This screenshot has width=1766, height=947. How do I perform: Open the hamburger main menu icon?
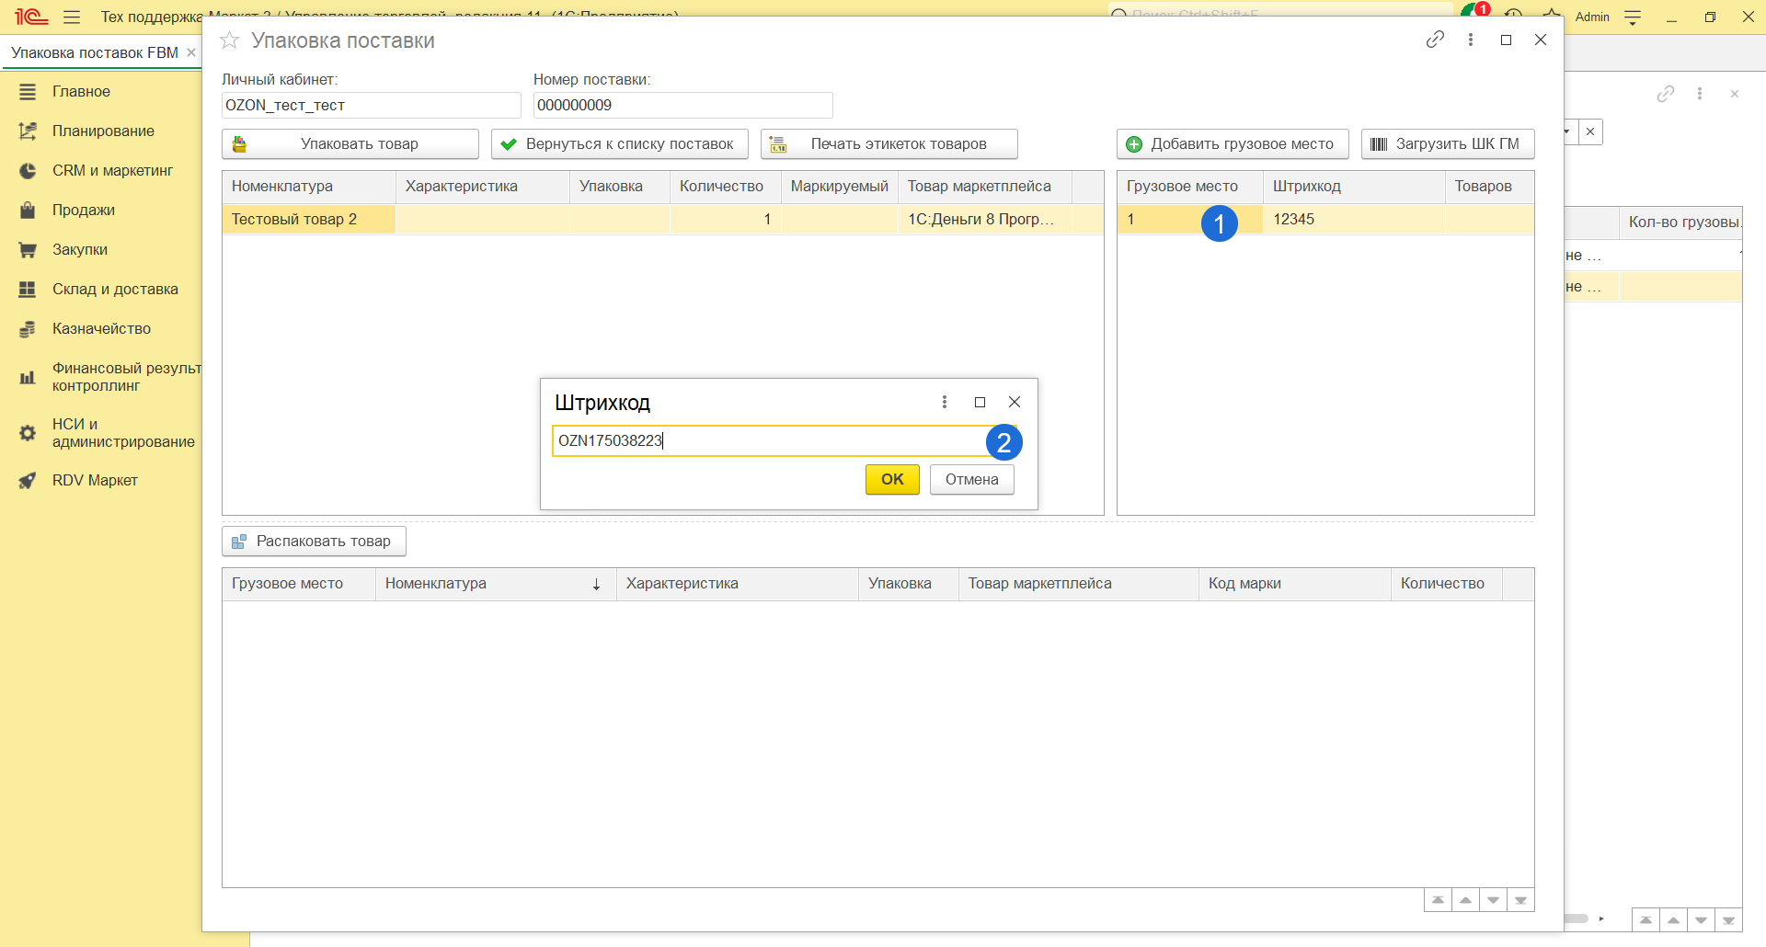72,17
